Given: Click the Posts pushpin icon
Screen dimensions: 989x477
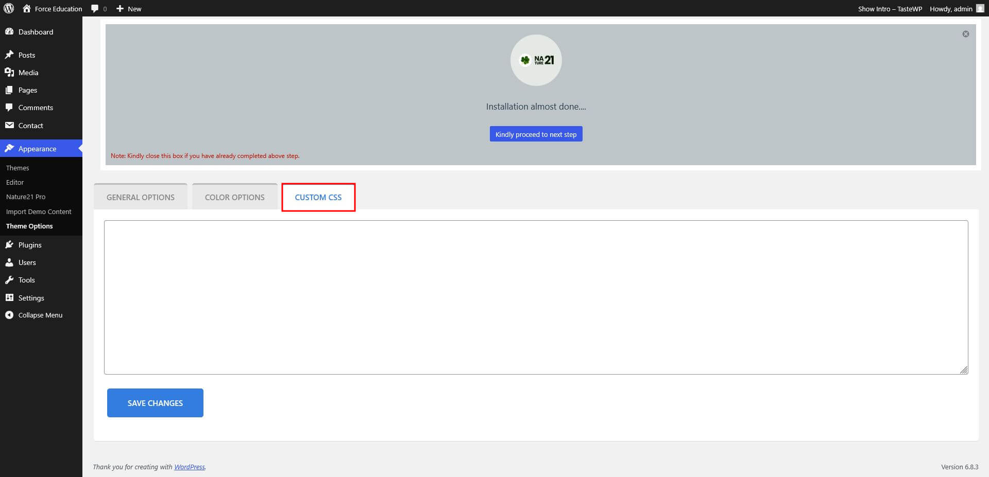Looking at the screenshot, I should tap(9, 55).
